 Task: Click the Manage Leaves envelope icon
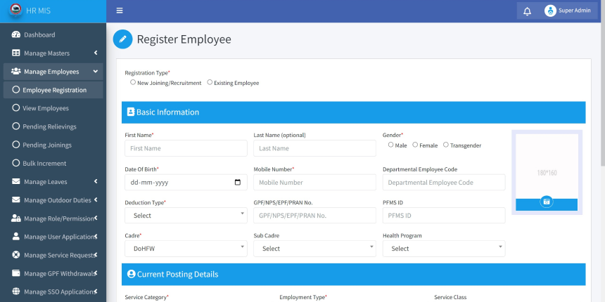(x=15, y=181)
